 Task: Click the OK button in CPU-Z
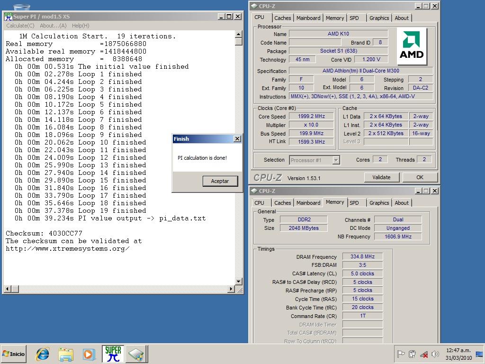(420, 177)
